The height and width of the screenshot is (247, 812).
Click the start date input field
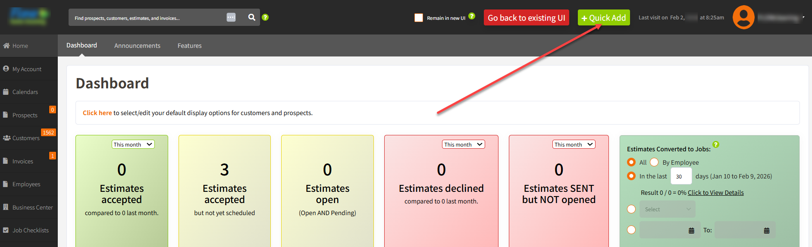pos(670,230)
